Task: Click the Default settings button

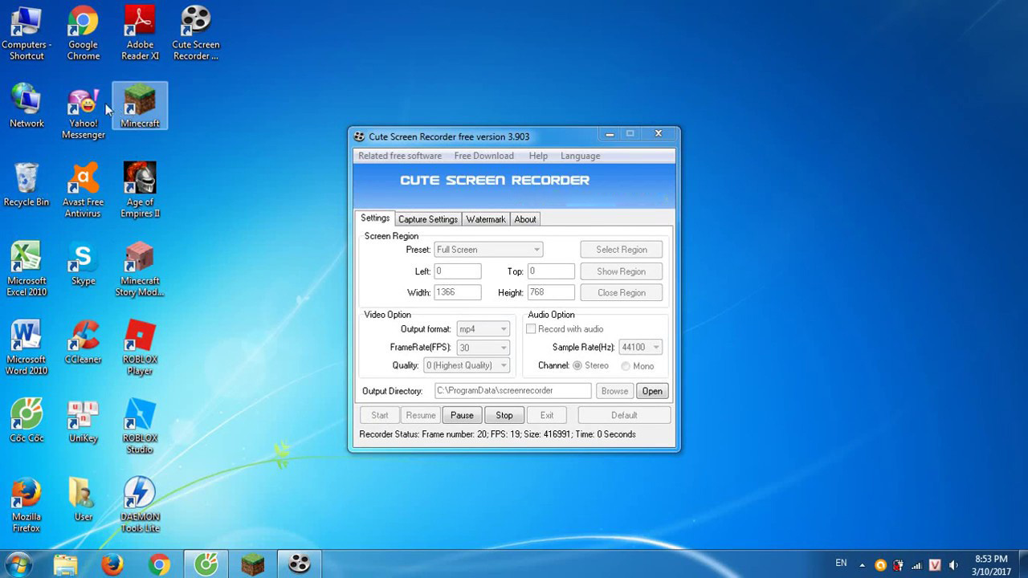Action: point(624,415)
